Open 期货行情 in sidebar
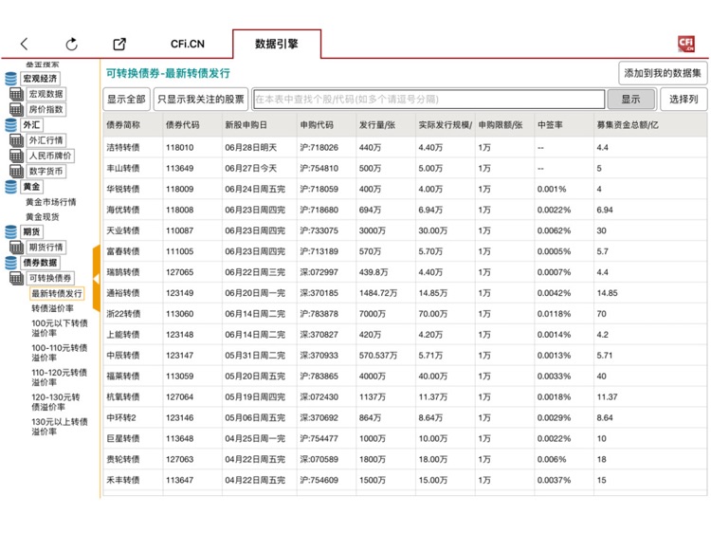Image resolution: width=711 pixels, height=533 pixels. [46, 248]
